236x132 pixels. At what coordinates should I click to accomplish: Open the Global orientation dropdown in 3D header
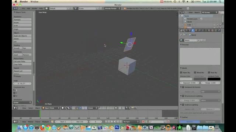(93, 108)
